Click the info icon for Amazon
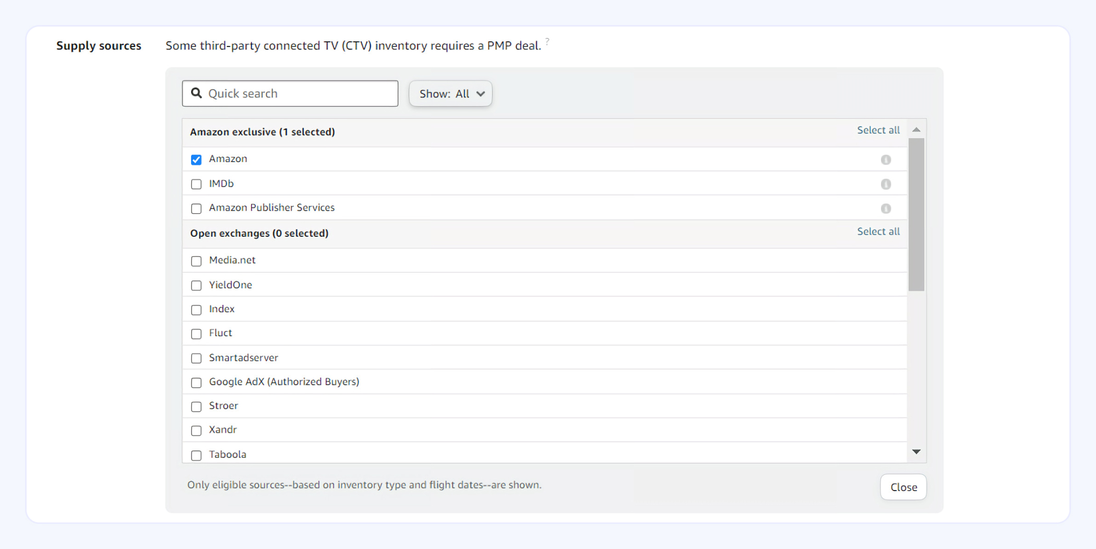 pyautogui.click(x=886, y=160)
